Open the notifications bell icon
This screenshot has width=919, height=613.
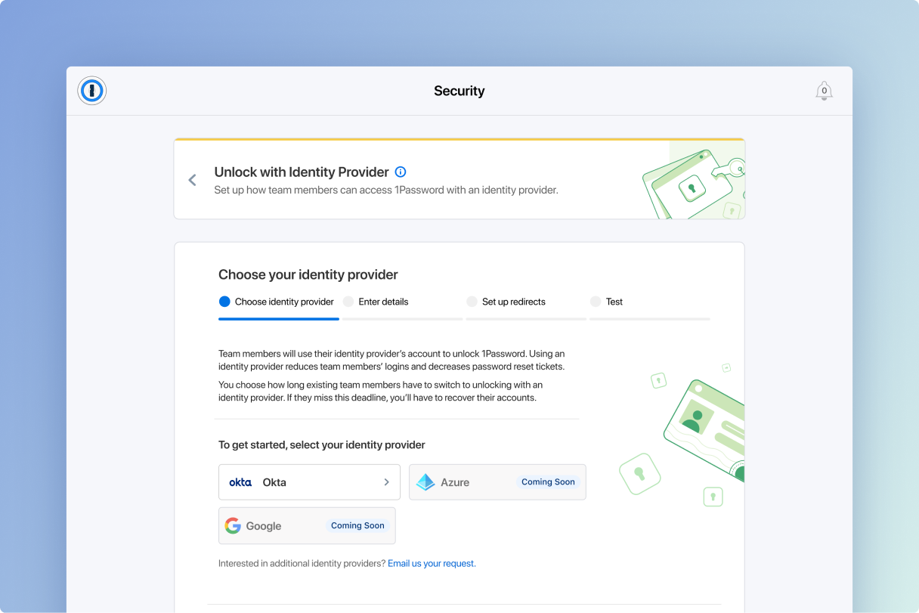[x=825, y=91]
